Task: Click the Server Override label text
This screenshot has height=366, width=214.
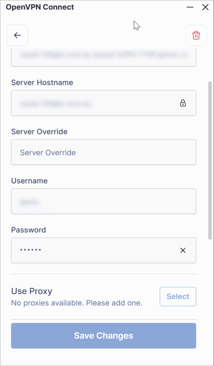Action: coord(39,132)
